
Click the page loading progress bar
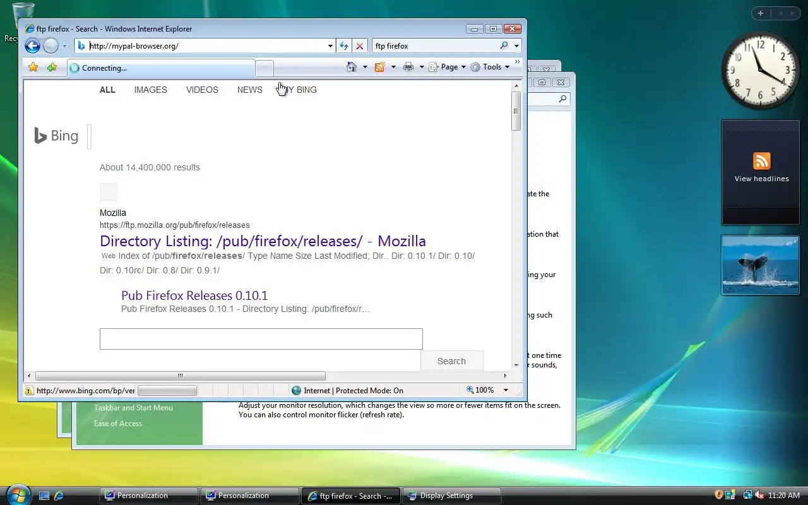click(x=167, y=391)
